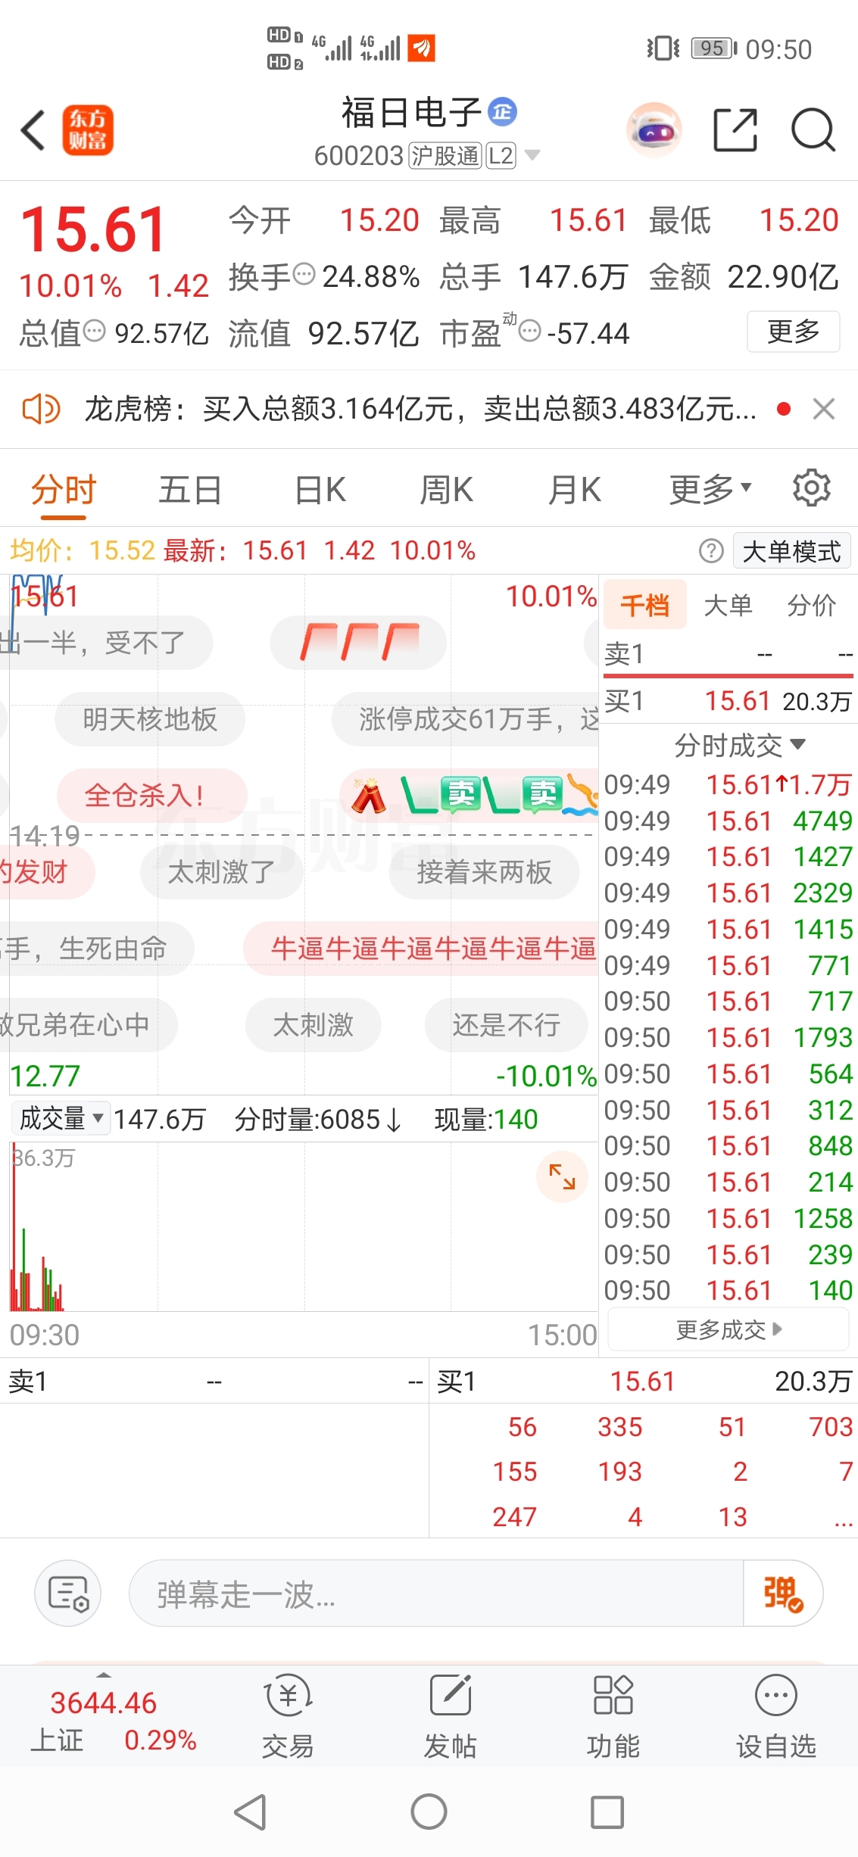
Task: Tap the 接着来两板 danmaku bubble
Action: 484,872
